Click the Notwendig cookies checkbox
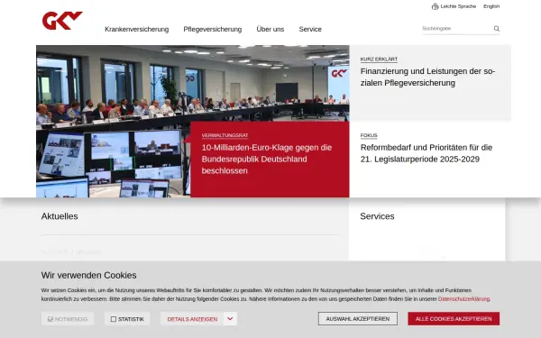Image resolution: width=541 pixels, height=338 pixels. (x=50, y=319)
